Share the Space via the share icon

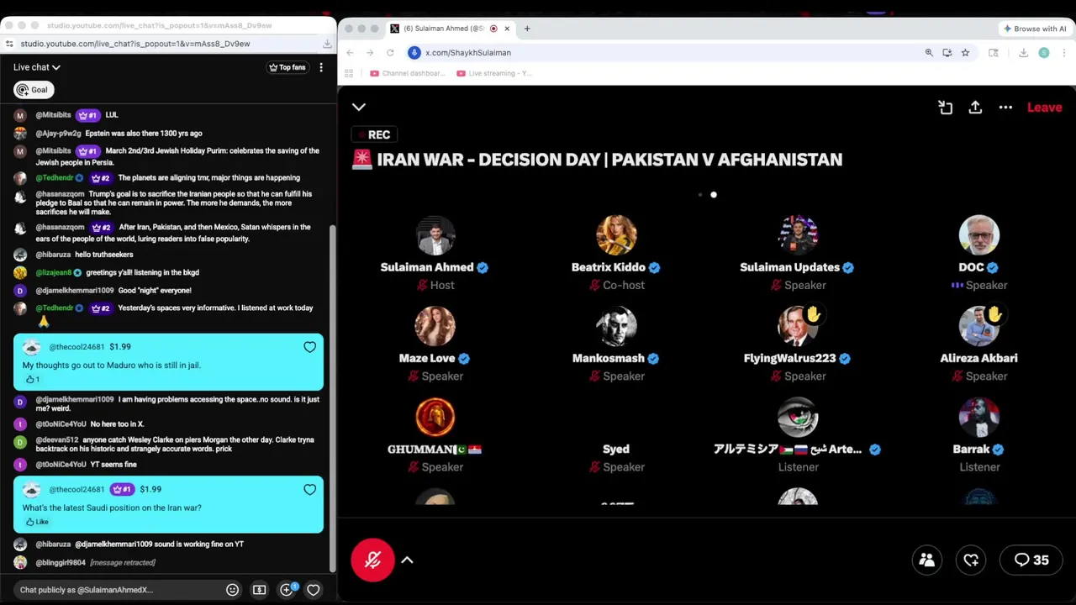[x=975, y=108]
